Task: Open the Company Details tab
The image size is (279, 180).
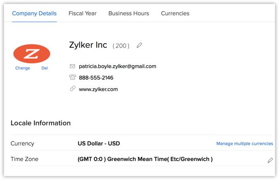Action: click(x=34, y=13)
